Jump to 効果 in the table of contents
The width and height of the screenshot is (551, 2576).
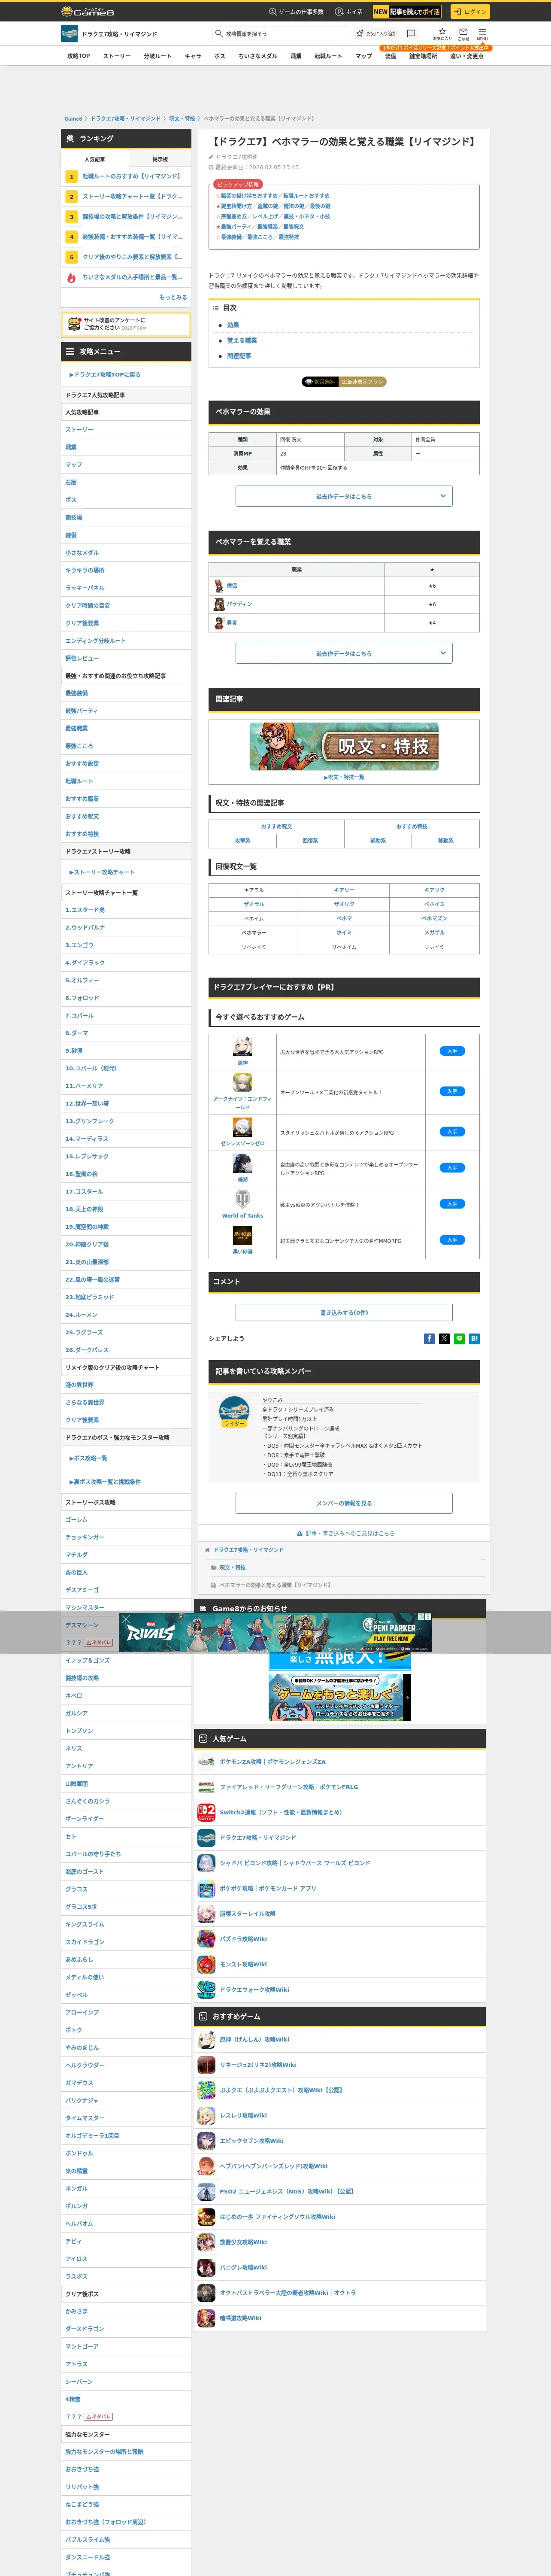point(233,325)
